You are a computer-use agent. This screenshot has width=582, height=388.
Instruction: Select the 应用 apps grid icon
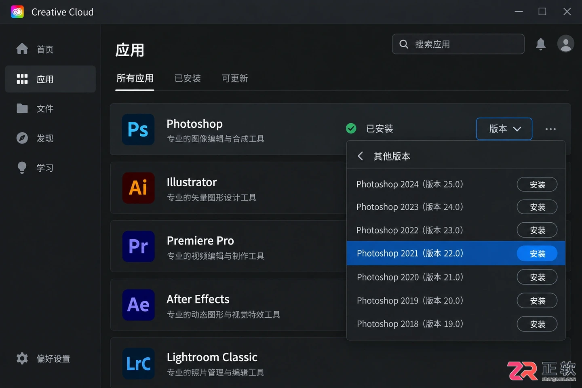[x=22, y=79]
